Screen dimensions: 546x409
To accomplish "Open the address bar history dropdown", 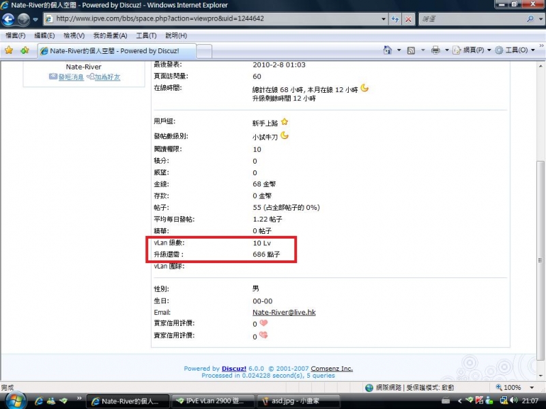I will [x=384, y=19].
